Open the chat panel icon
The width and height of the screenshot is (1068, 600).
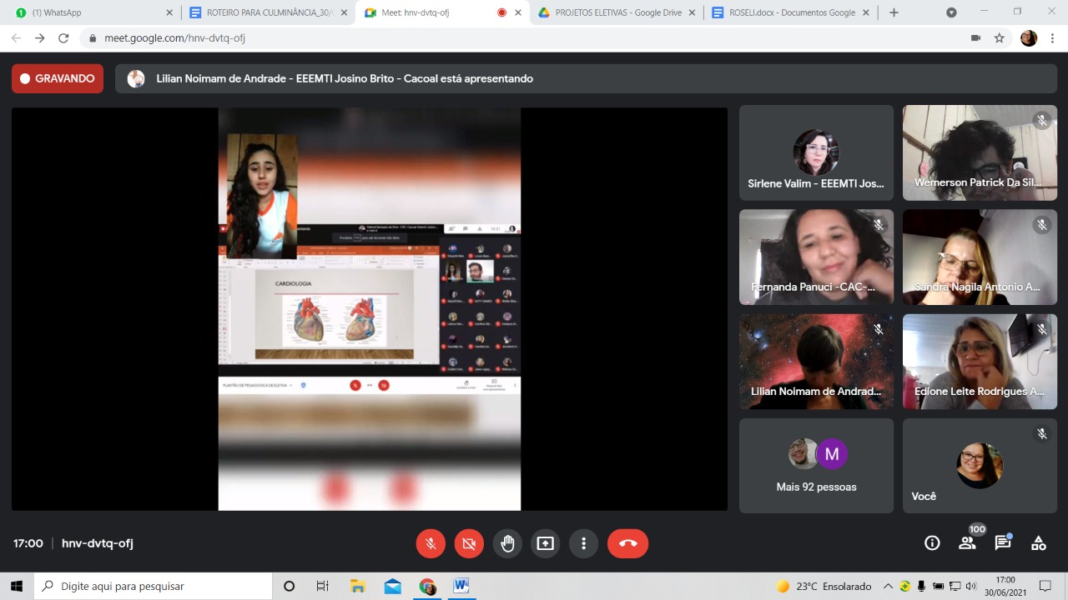tap(1003, 543)
